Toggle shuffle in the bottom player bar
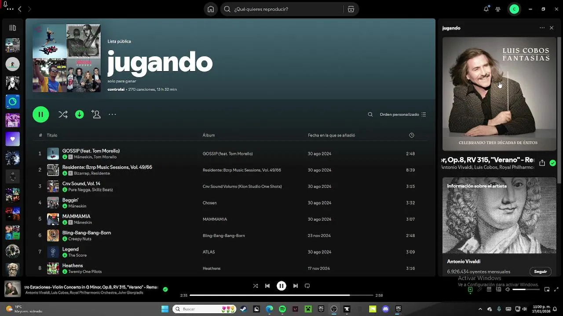Screen dimensions: 563x316 (x=256, y=286)
